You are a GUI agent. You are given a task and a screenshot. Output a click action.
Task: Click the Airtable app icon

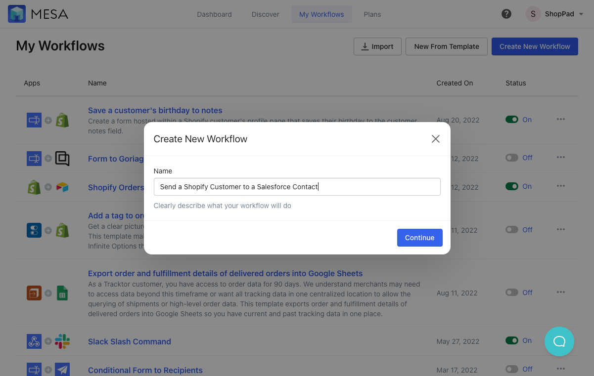(x=62, y=187)
